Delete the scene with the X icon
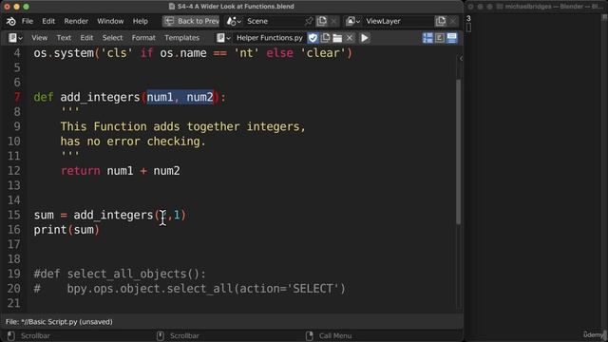608x342 pixels. (333, 21)
